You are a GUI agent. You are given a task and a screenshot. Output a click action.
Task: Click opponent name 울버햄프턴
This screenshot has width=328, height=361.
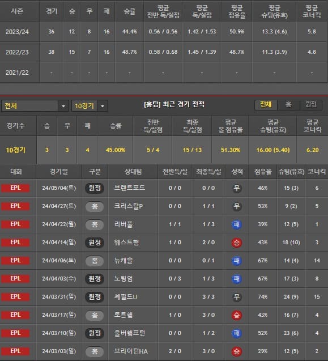point(130,333)
